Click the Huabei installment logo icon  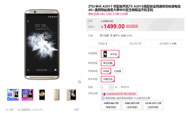click(104, 94)
